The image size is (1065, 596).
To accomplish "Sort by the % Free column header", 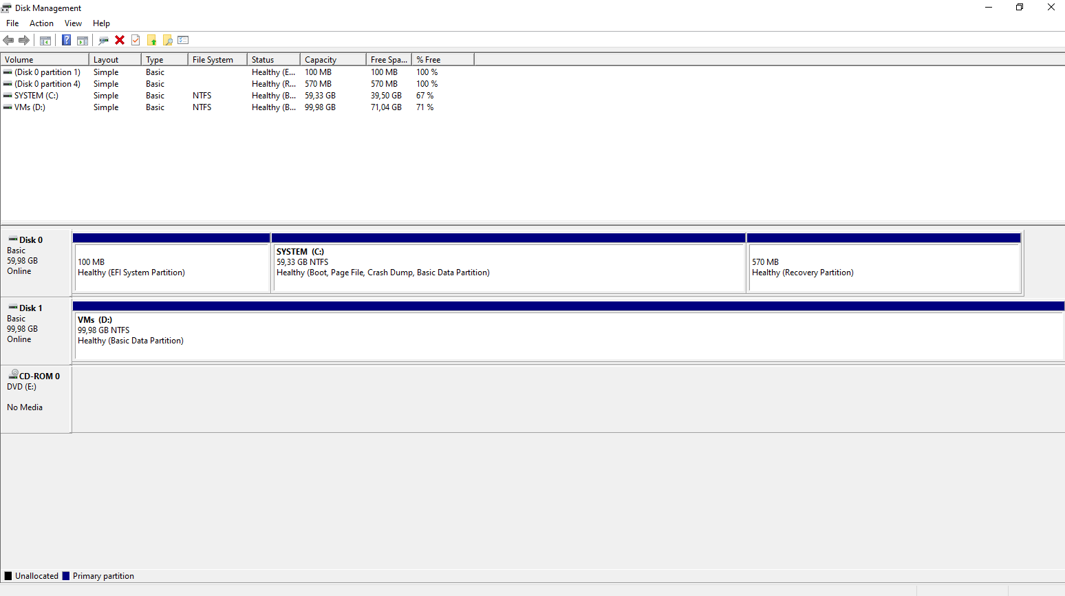I will 443,60.
